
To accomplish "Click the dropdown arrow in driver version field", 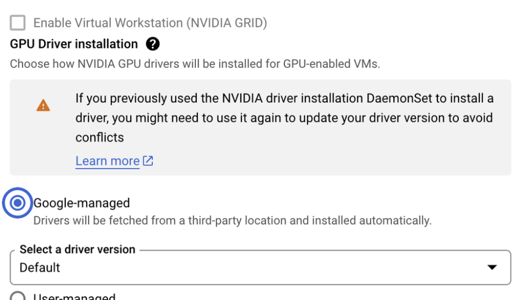I will click(492, 267).
